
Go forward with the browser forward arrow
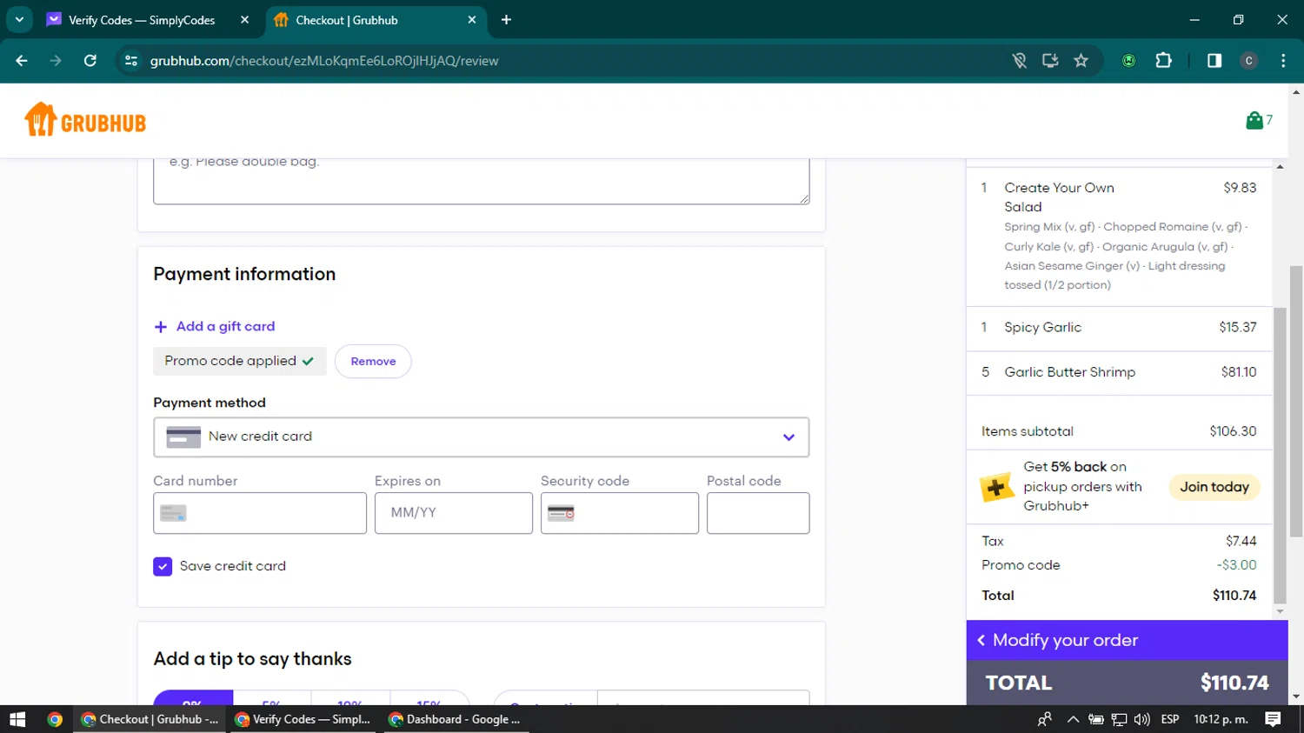pos(56,61)
